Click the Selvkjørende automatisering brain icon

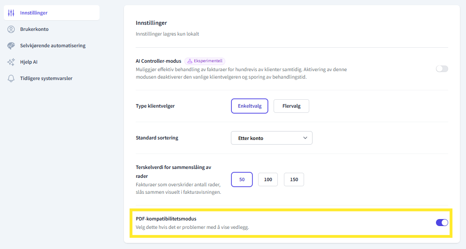[x=11, y=45]
